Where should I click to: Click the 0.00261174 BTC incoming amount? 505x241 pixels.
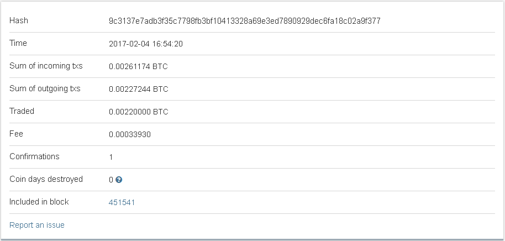coord(138,66)
